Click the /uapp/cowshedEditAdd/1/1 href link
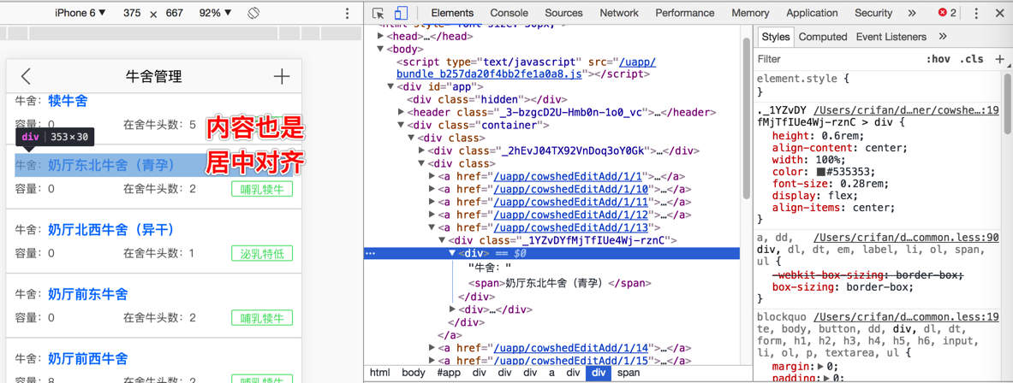This screenshot has width=1013, height=383. point(567,176)
